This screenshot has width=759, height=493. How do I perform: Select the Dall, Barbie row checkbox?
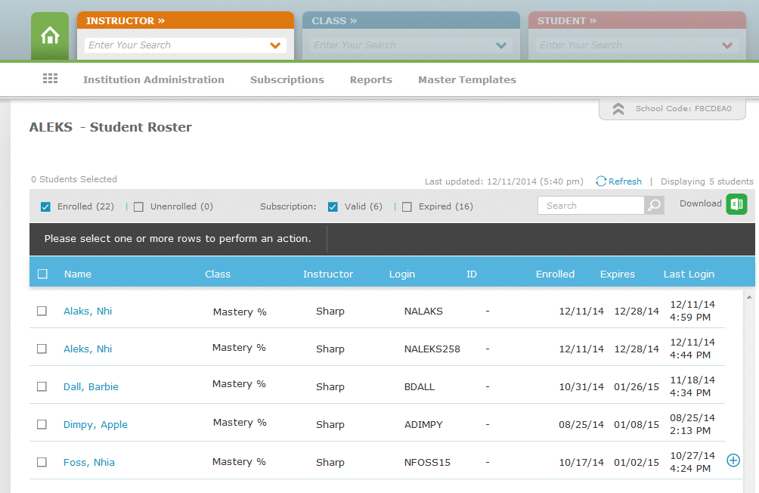[x=42, y=386]
